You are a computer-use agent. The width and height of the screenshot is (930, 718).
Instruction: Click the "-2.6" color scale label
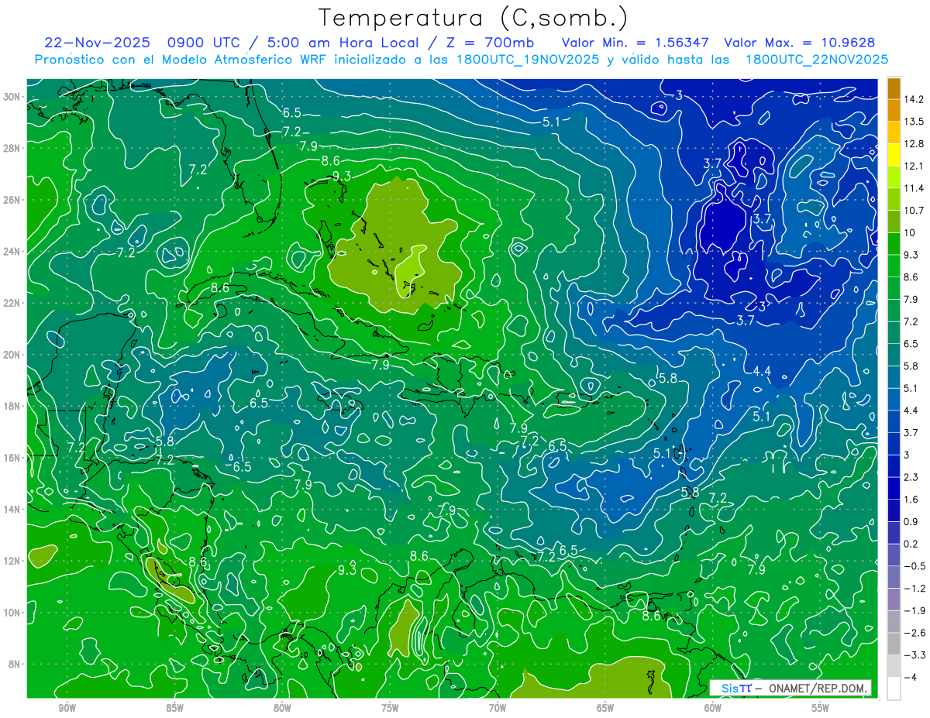914,633
